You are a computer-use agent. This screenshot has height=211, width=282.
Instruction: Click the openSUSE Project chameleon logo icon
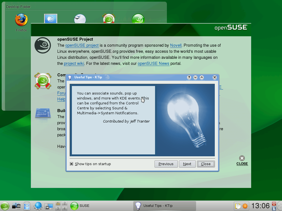tap(43, 45)
